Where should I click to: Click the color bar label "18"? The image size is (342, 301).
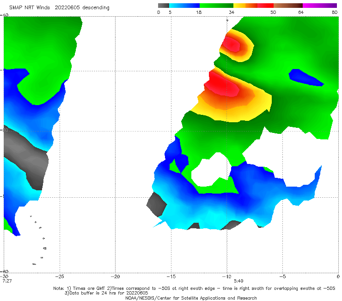click(x=199, y=13)
